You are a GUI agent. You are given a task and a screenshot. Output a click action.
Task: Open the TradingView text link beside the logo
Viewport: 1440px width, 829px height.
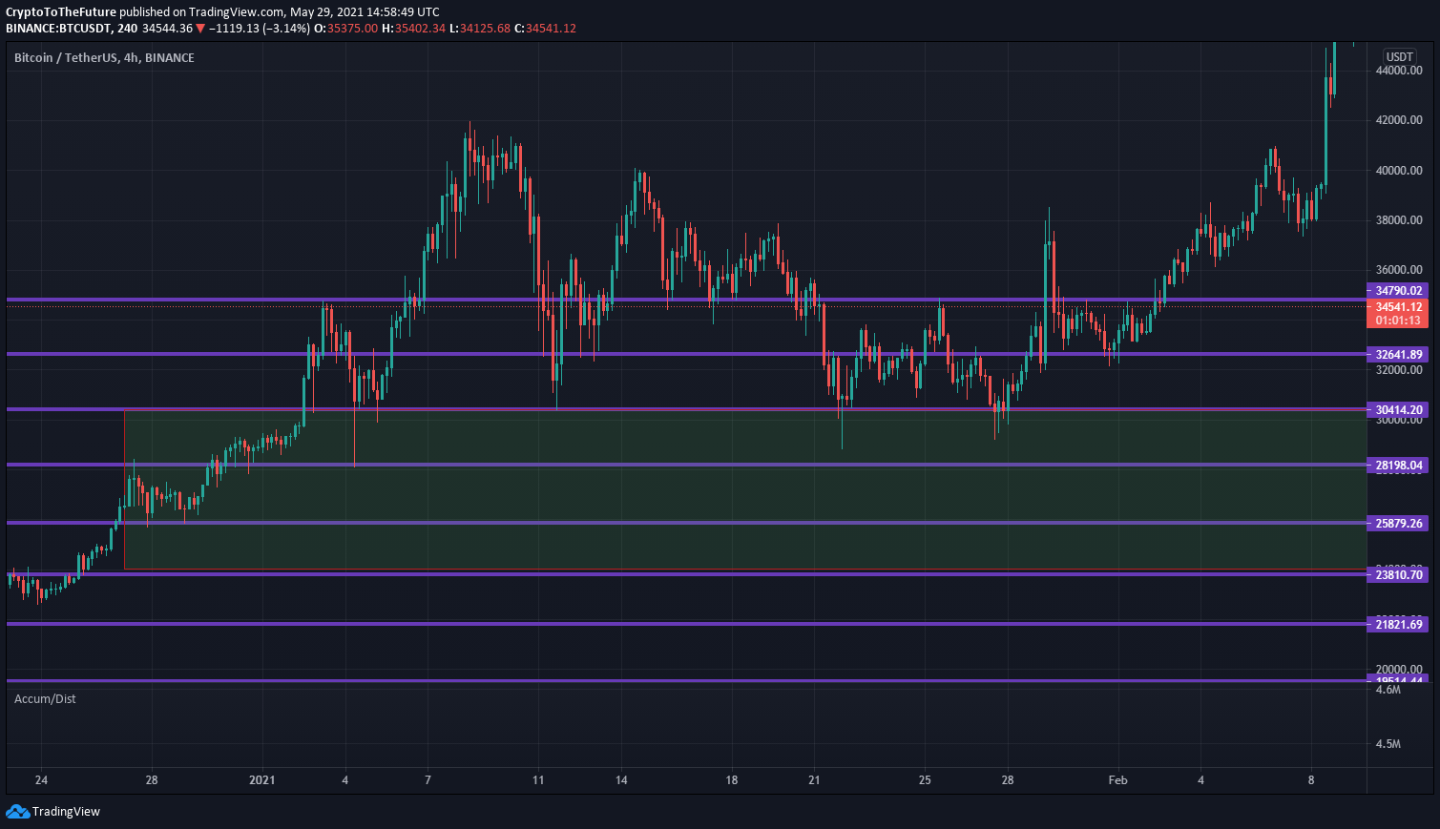66,812
